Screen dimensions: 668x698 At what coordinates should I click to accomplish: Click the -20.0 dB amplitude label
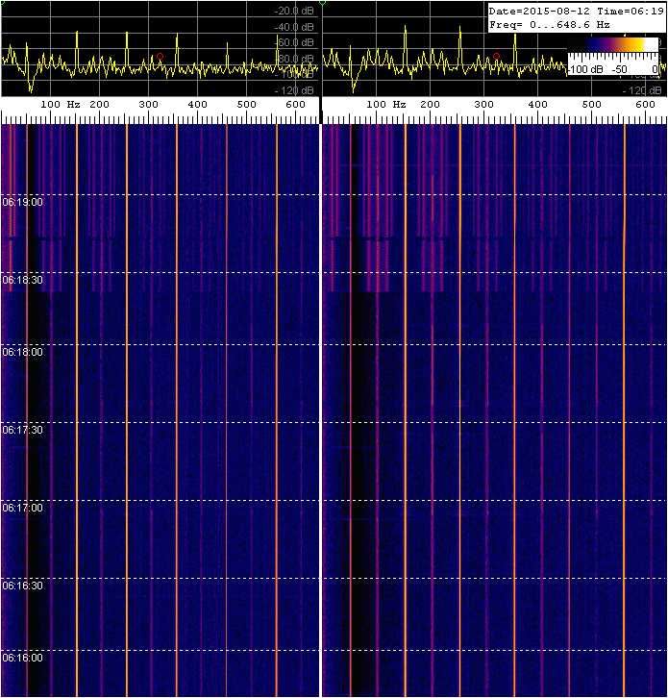[x=294, y=12]
